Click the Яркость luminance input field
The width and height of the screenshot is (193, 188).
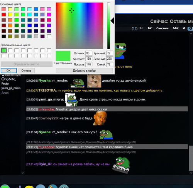click(x=89, y=64)
